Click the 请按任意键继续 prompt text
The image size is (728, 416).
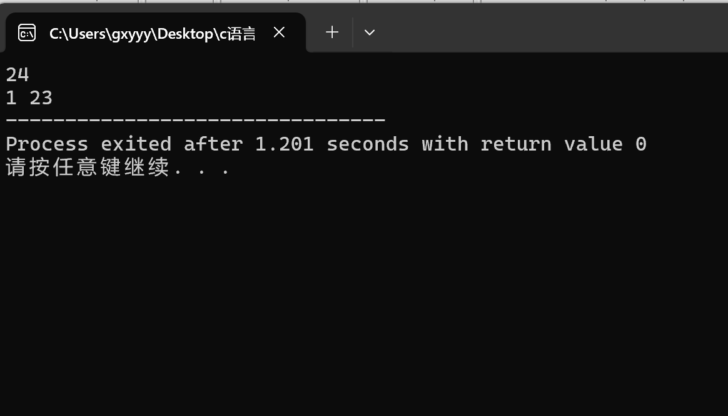point(88,168)
